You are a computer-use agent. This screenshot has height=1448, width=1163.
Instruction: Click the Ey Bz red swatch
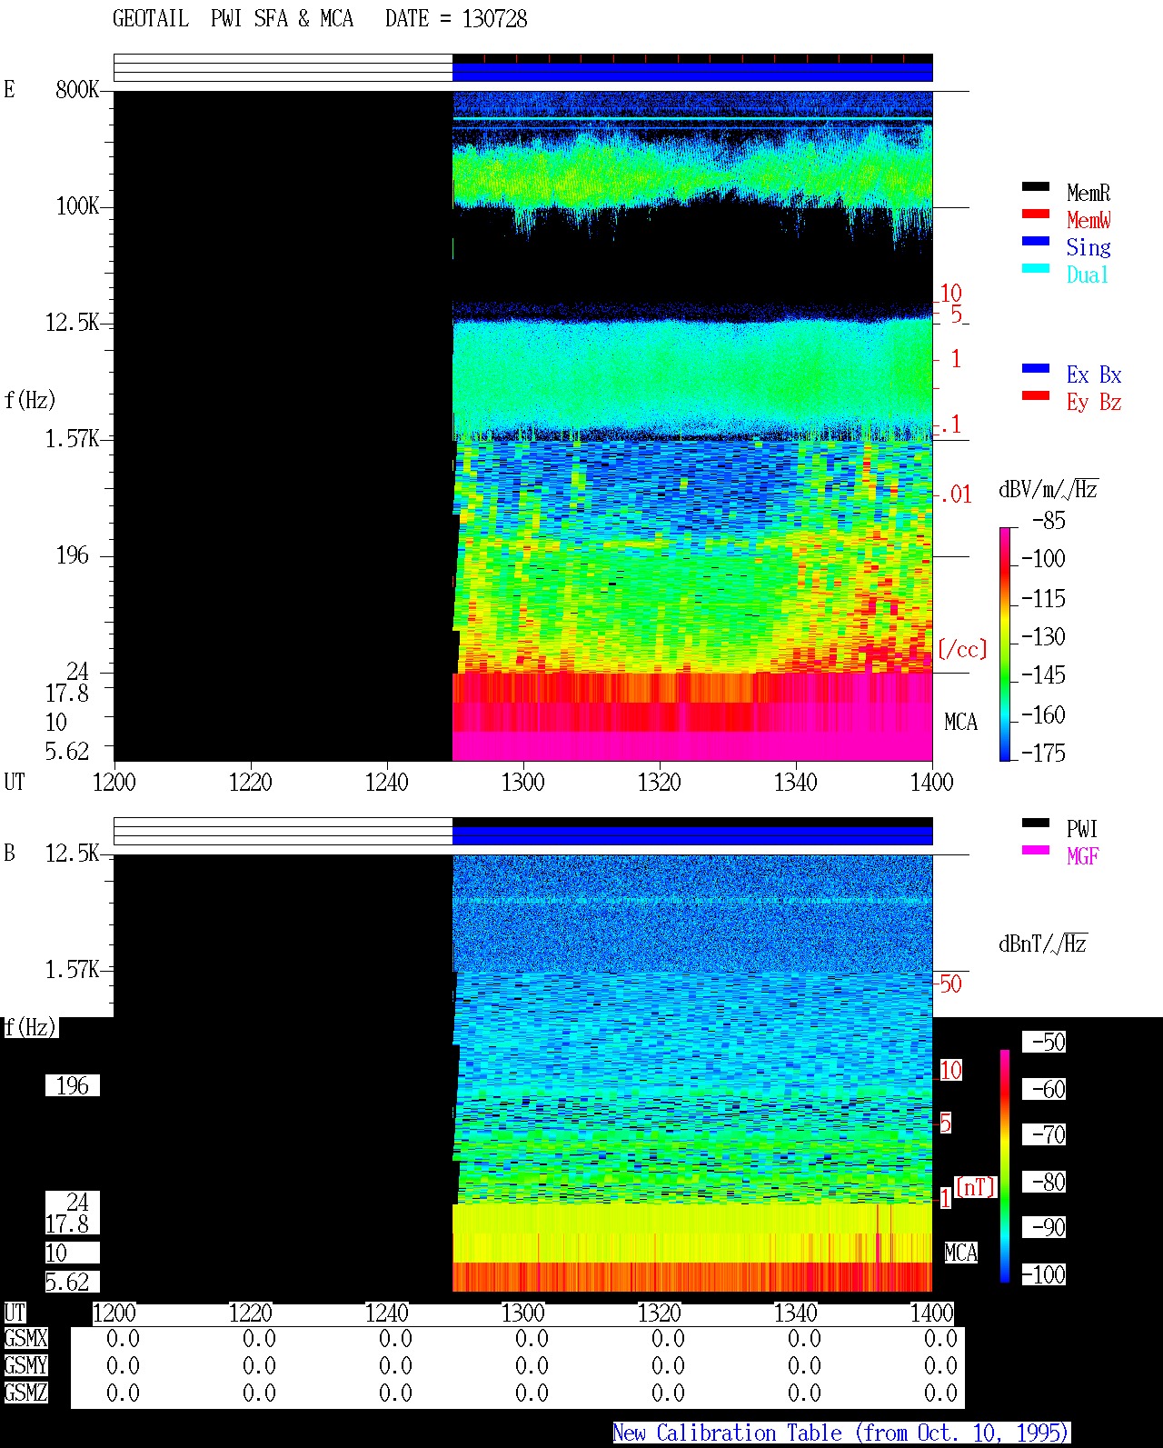point(1036,395)
